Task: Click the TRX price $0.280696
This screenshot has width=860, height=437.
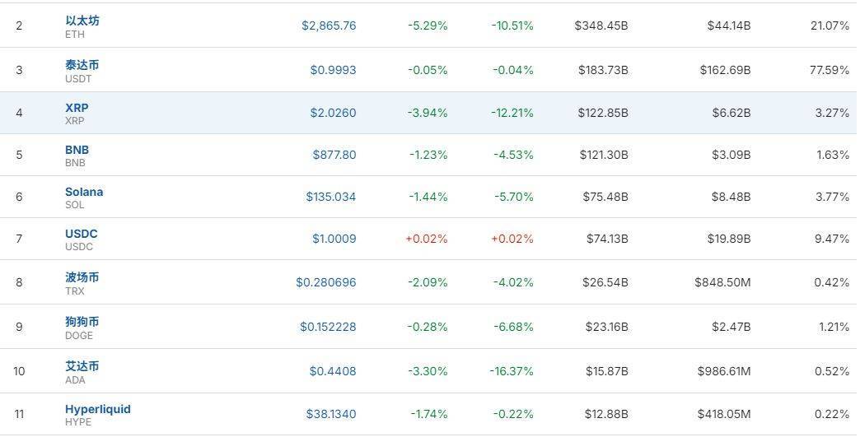Action: 326,282
